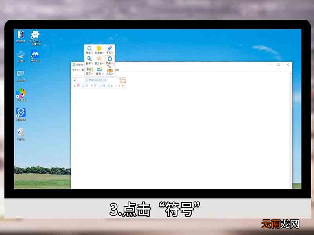Click Notepad's document icon in title bar
This screenshot has height=235, width=314.
click(74, 65)
